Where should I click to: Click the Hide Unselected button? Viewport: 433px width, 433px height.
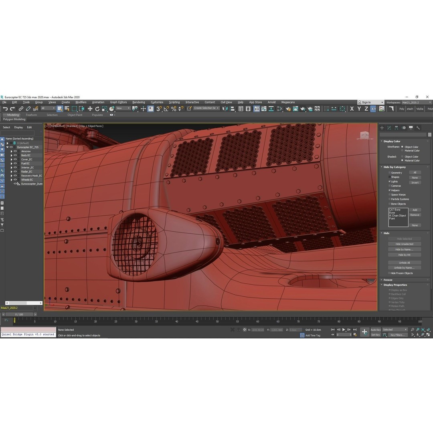click(x=404, y=244)
